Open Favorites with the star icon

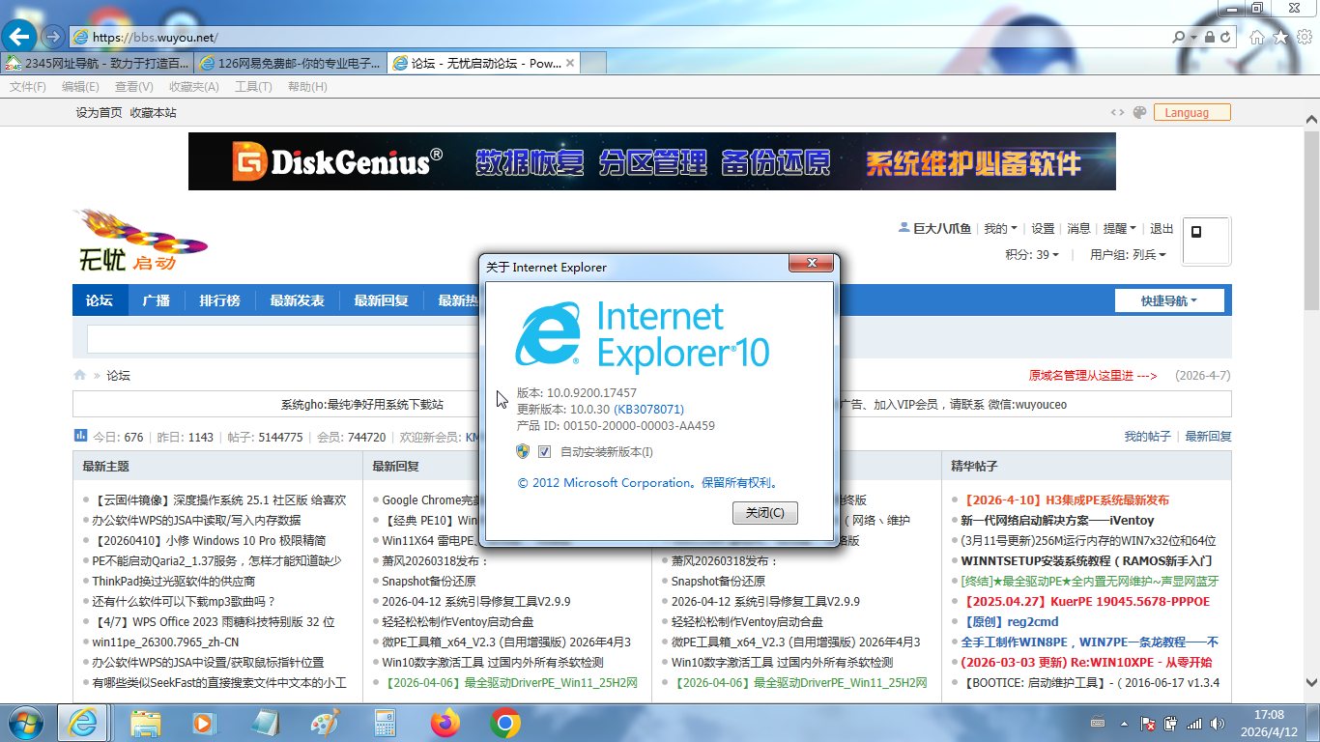tap(1280, 37)
